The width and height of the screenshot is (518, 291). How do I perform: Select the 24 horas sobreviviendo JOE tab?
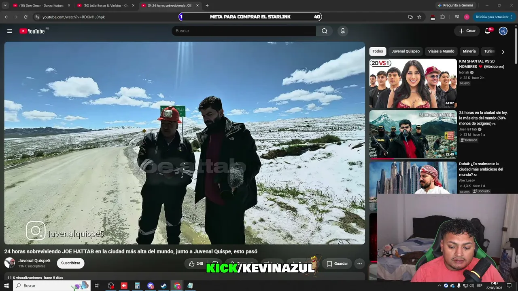click(170, 6)
